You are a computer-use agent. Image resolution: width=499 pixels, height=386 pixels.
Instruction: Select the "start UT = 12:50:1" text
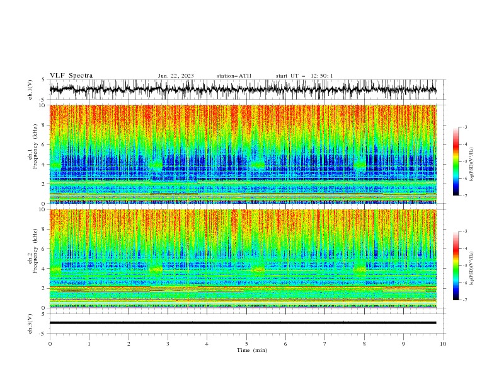pos(304,76)
